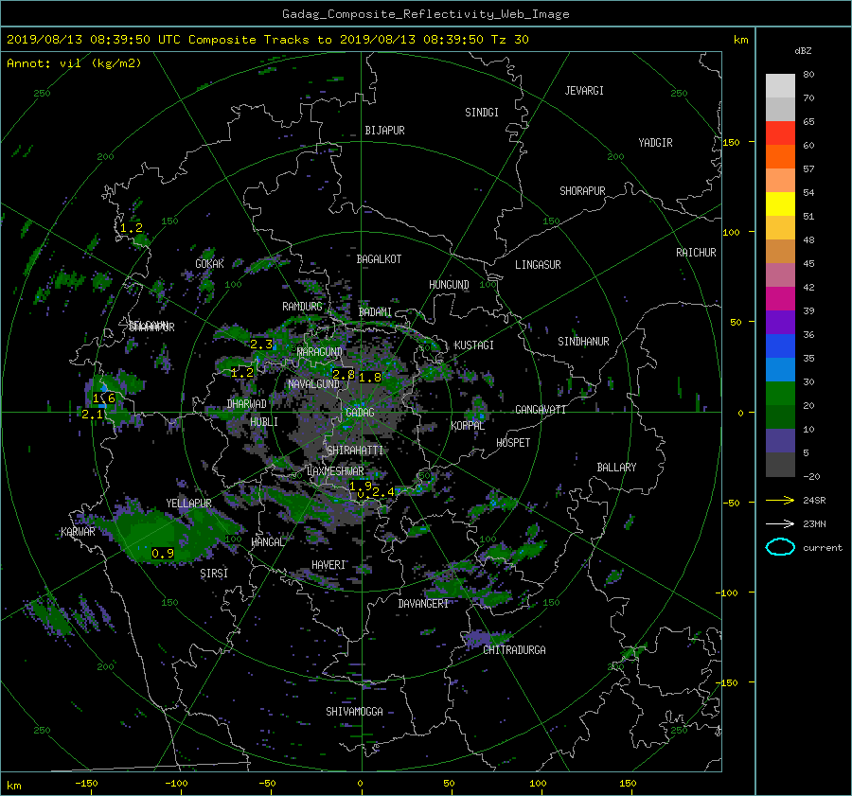Click the HAVERI city label
The width and height of the screenshot is (852, 796).
(x=328, y=566)
